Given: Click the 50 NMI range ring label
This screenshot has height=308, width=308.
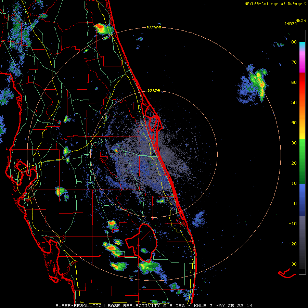Looking at the screenshot, I should (x=154, y=91).
